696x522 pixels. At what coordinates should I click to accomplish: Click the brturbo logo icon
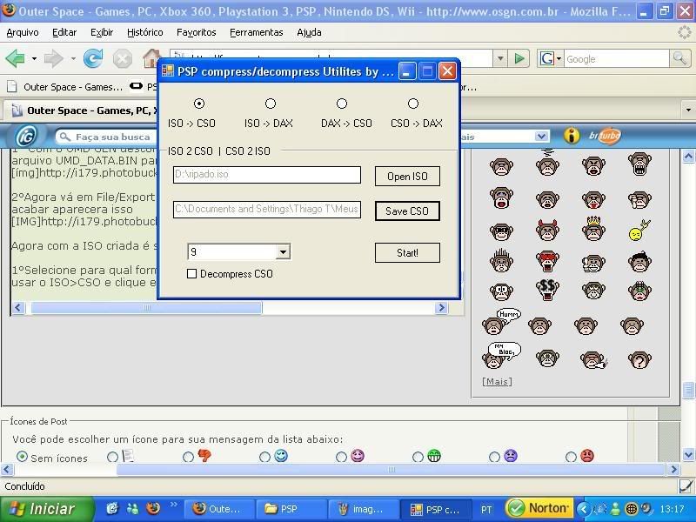coord(605,136)
